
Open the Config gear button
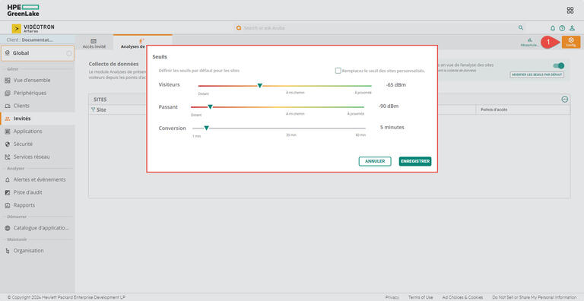[571, 42]
